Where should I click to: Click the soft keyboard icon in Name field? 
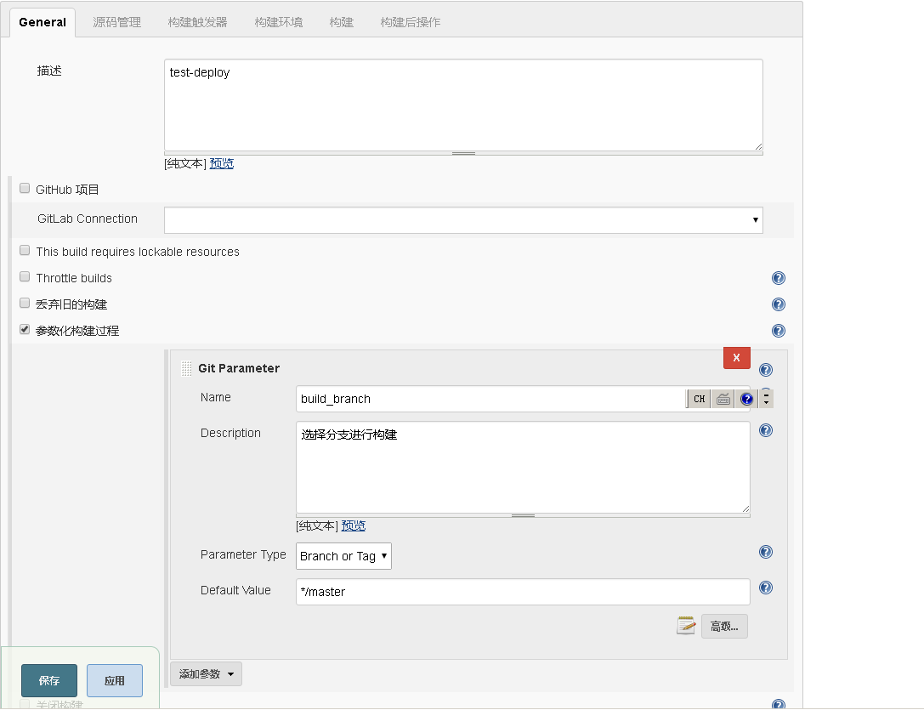[x=723, y=400]
